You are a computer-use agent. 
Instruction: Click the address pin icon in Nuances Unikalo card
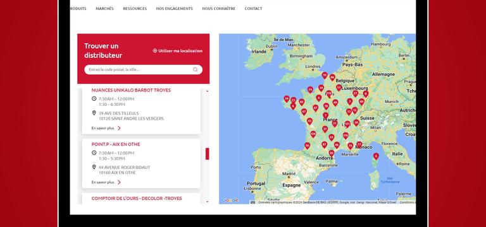(94, 113)
